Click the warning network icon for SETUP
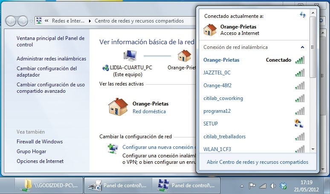 pyautogui.click(x=299, y=124)
